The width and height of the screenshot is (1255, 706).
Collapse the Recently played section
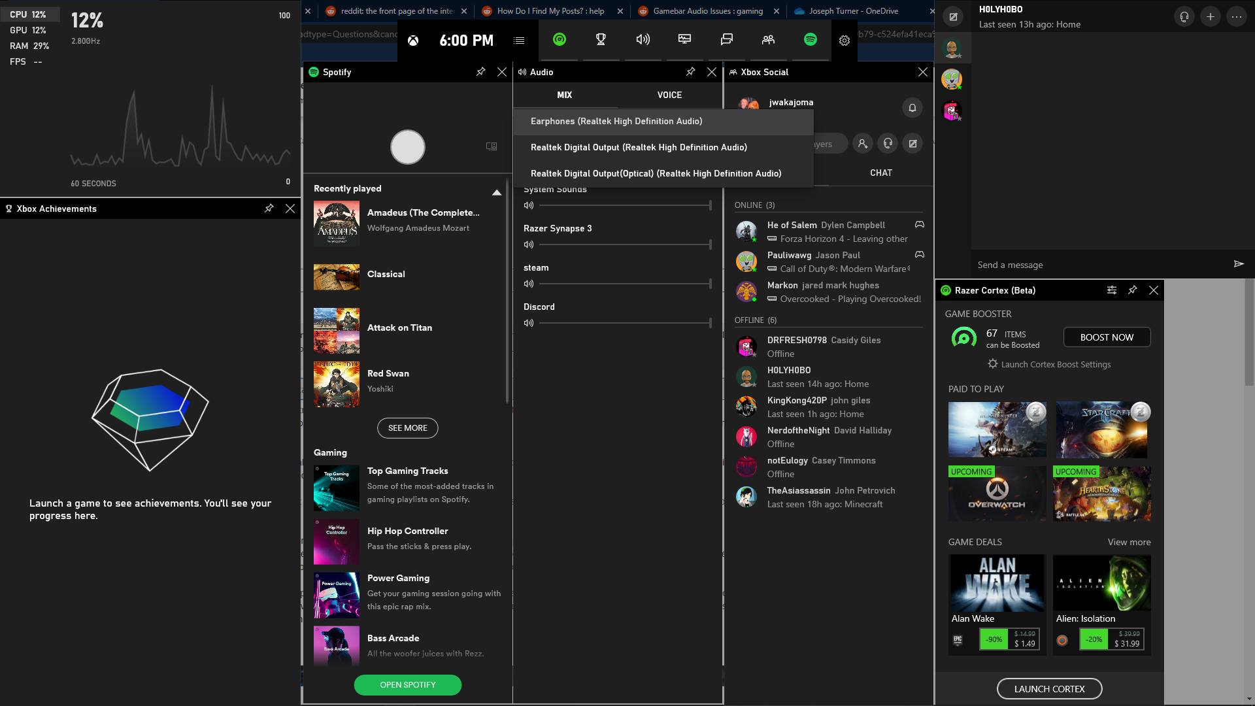tap(496, 193)
